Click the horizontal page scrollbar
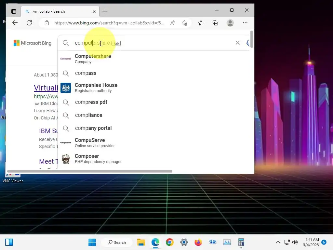Screen dimensions: 333x250 (x=90, y=171)
